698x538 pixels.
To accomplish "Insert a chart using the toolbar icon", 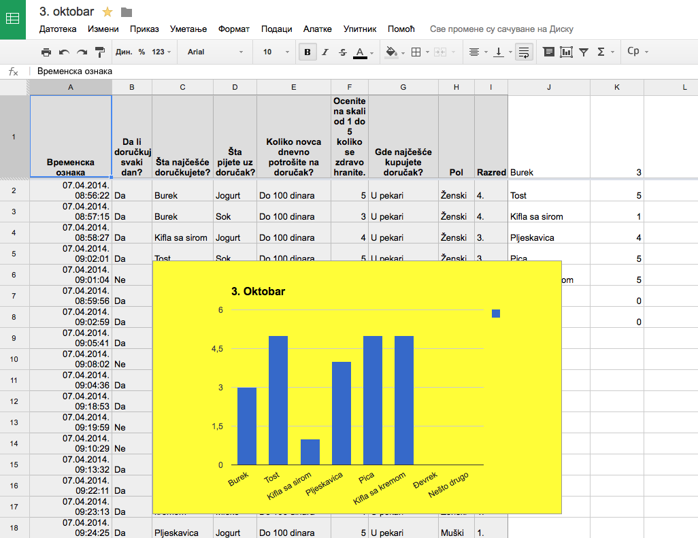I will [566, 52].
